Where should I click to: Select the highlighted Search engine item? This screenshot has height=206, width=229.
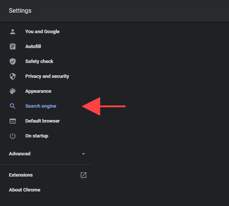pos(41,106)
